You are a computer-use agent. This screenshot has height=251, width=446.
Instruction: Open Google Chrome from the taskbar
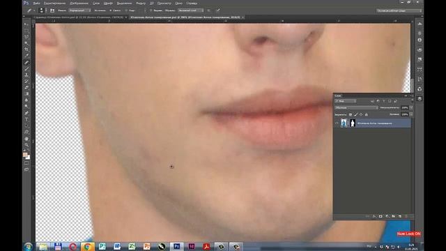coord(87,246)
